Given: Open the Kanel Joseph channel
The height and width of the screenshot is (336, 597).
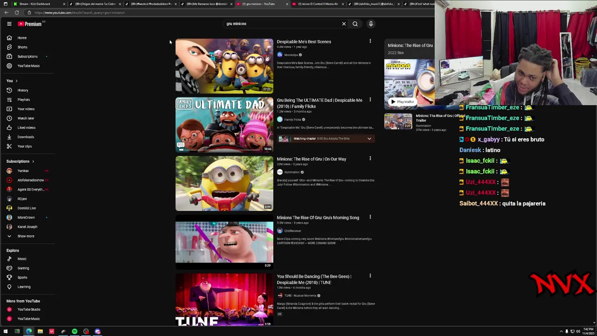Looking at the screenshot, I should [27, 227].
